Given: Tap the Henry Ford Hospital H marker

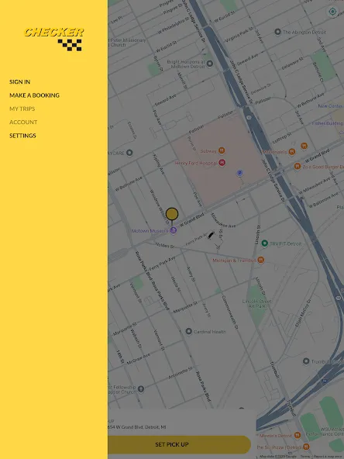Looking at the screenshot, I should click(x=222, y=163).
